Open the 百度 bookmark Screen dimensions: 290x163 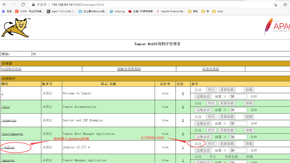point(7,11)
